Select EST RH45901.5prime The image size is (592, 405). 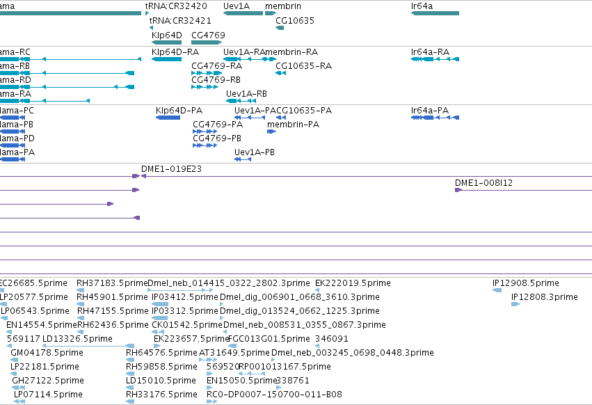coord(81,304)
